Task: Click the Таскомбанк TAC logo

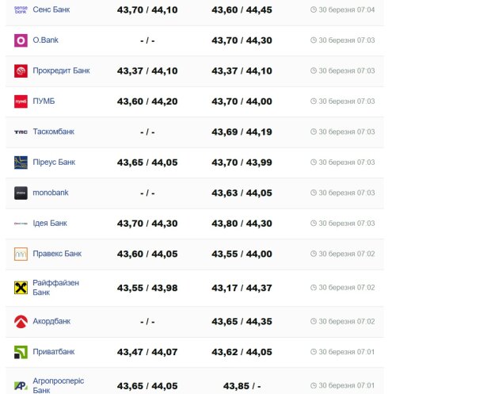Action: pyautogui.click(x=21, y=132)
